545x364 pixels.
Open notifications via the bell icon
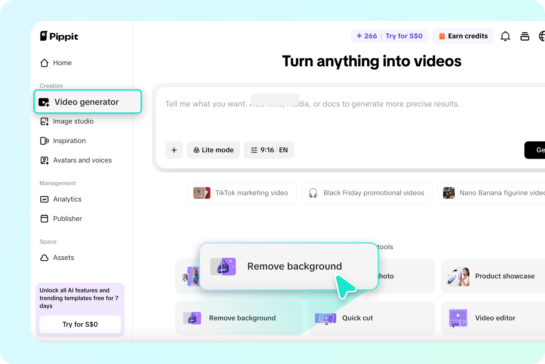[505, 36]
